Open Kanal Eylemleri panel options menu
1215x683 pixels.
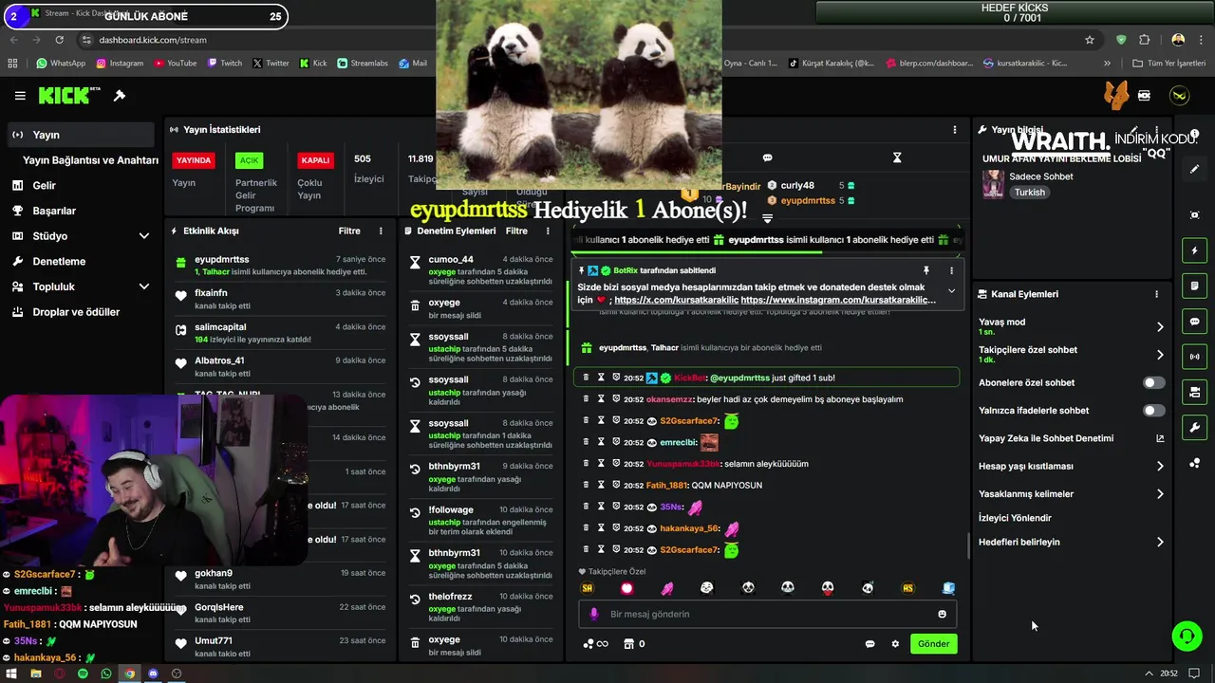(1156, 294)
